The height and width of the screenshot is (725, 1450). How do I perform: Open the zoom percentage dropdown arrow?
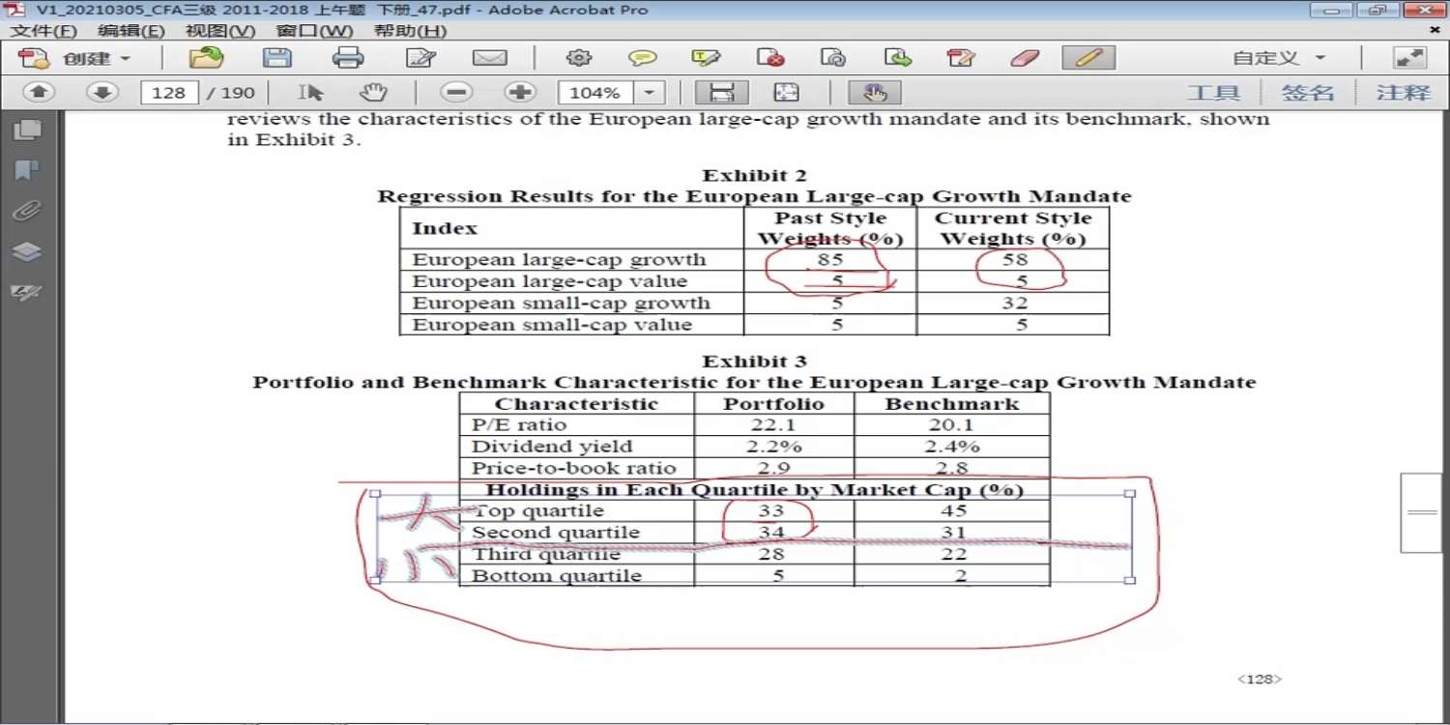(x=649, y=93)
